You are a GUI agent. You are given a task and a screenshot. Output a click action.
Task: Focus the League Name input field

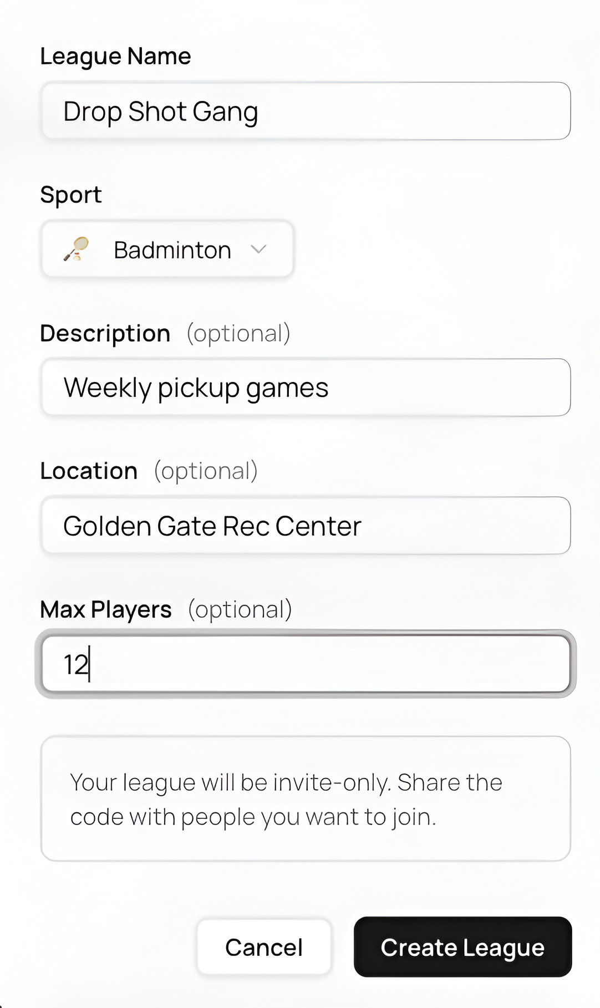306,111
